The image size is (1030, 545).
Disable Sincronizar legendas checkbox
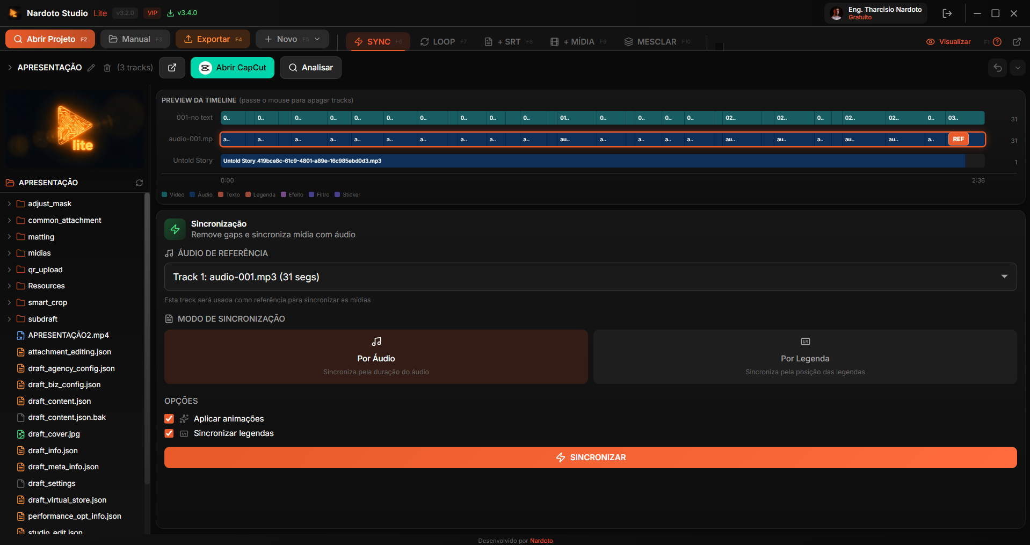(169, 433)
